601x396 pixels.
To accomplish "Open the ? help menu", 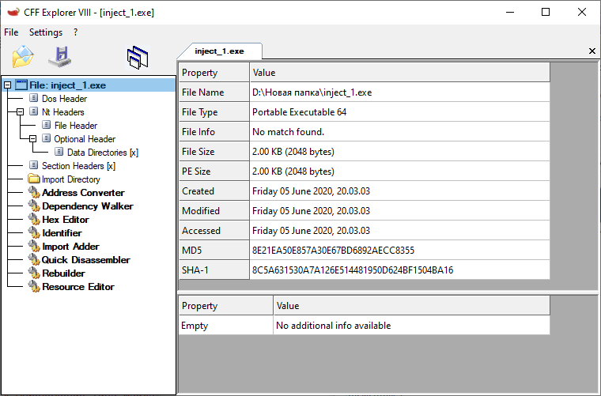I will click(x=75, y=32).
